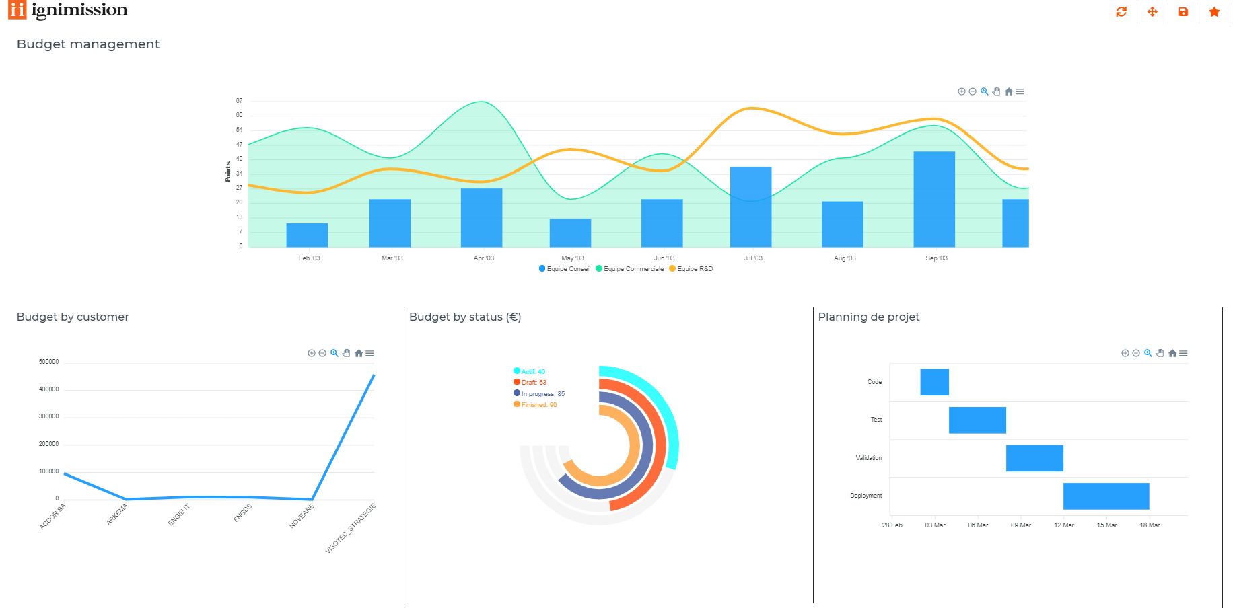Activate selection zoom on the Budget by customer chart
1235x608 pixels.
[334, 352]
